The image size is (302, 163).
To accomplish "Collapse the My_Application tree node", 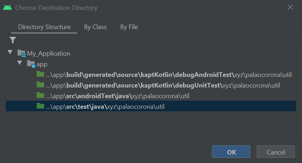I will (10, 53).
